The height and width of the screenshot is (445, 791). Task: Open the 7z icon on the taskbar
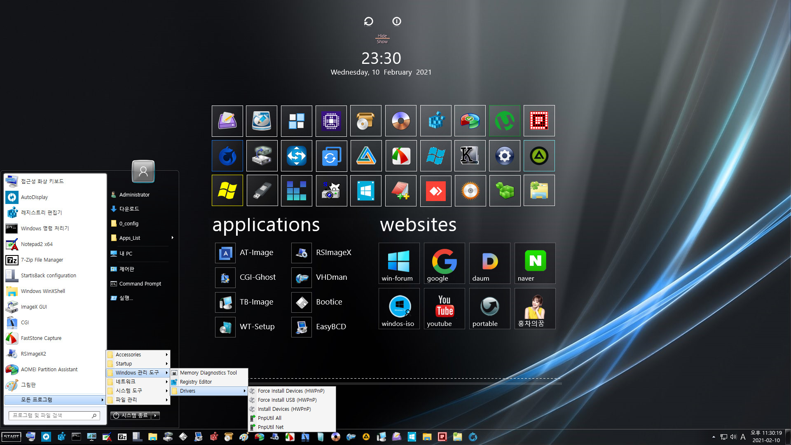(122, 437)
